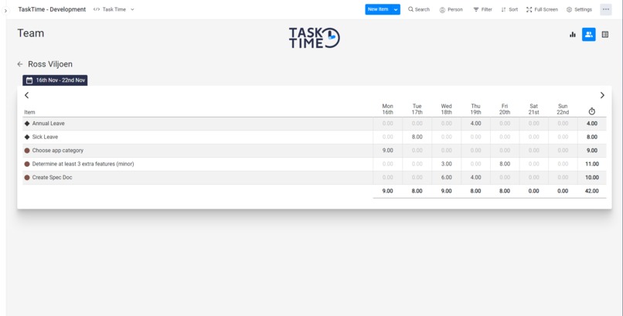Edit Determine extra features Wednesday 3.00 cell
The image size is (623, 316).
446,164
